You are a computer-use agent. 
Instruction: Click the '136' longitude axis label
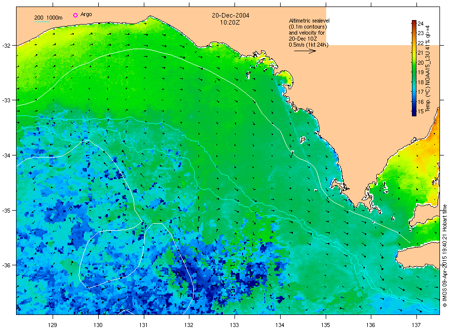(371, 325)
